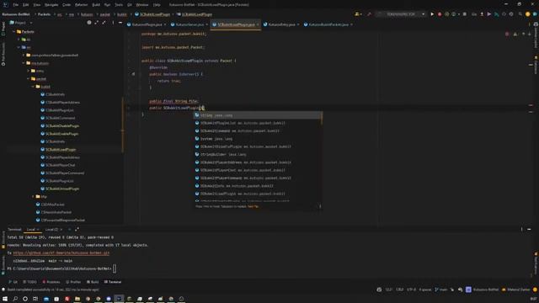Click the build hammer icon in the toolbar
The image size is (539, 303).
coord(369,14)
